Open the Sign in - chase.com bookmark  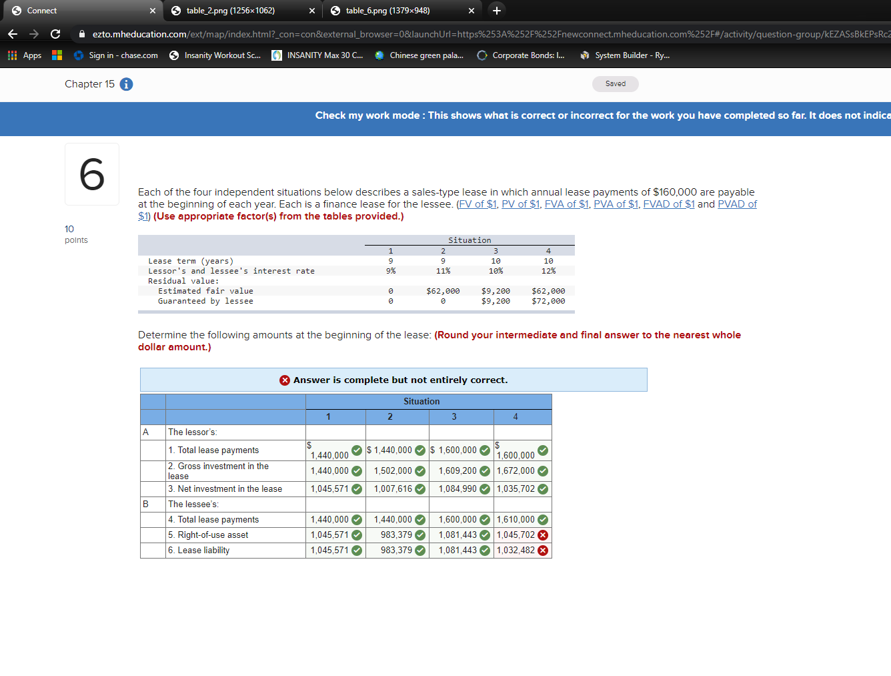pyautogui.click(x=116, y=55)
